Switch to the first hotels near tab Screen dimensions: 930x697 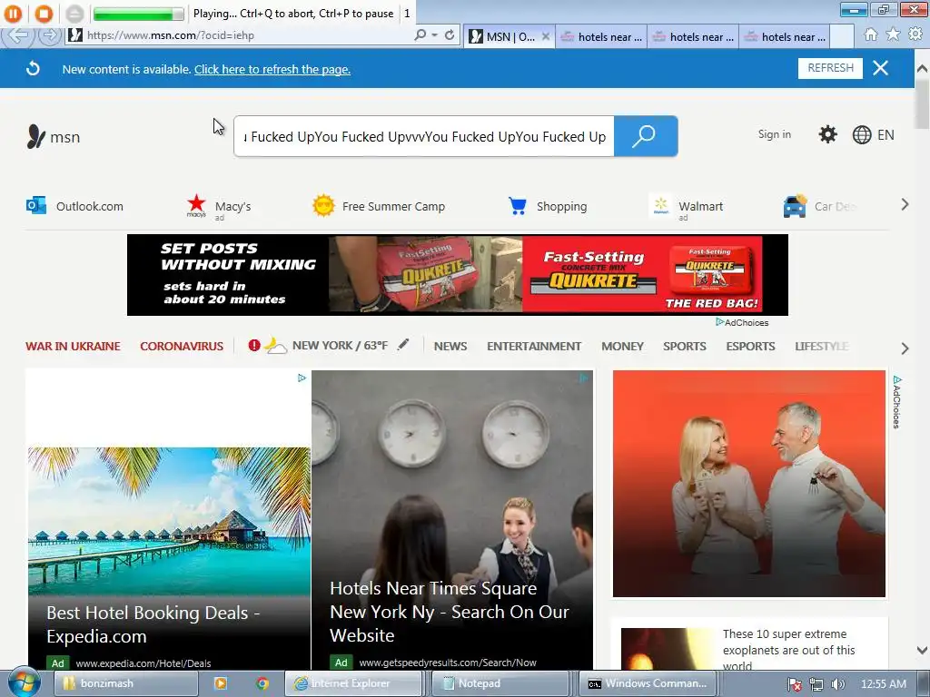coord(601,36)
